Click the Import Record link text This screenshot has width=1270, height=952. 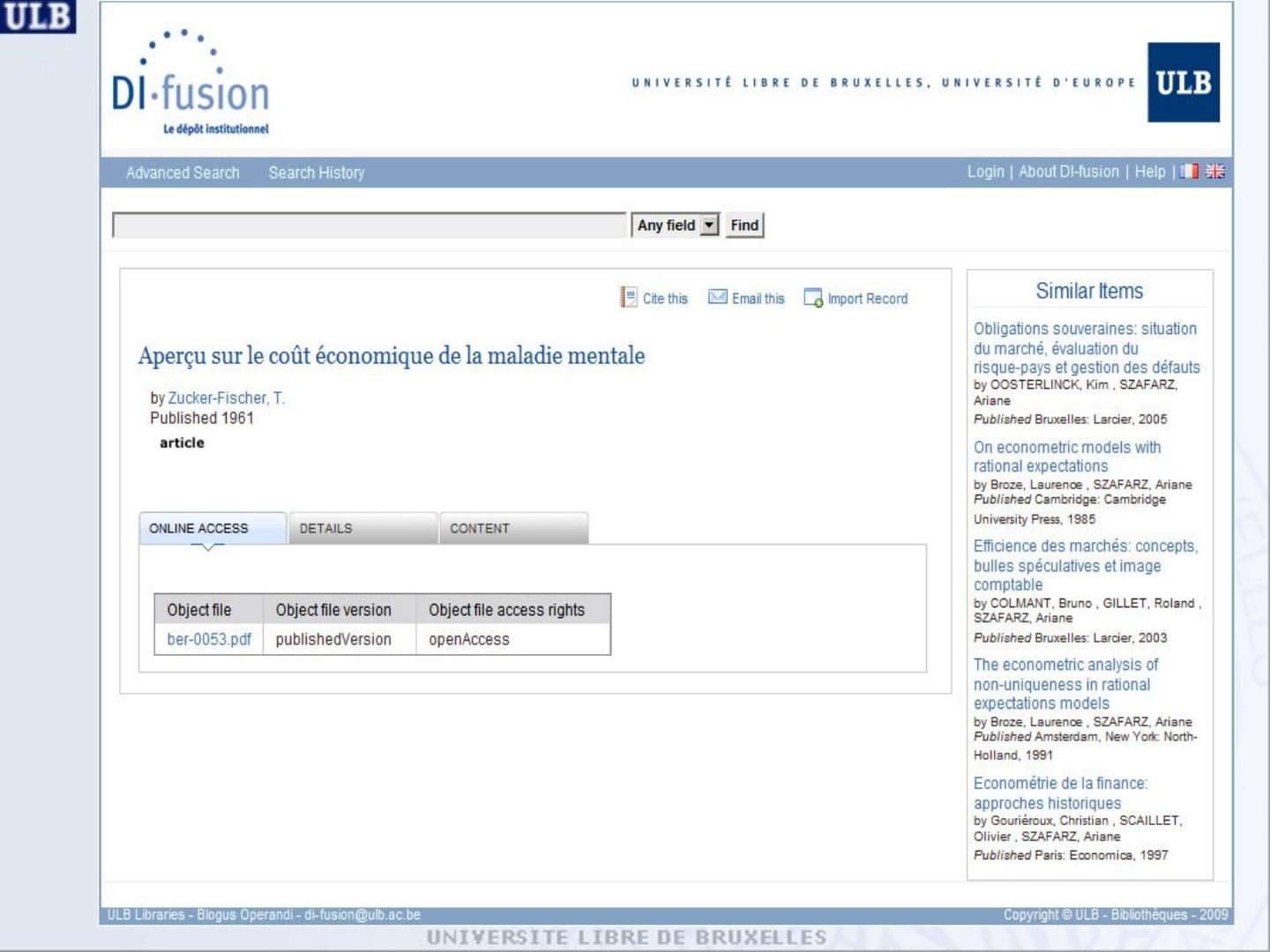tap(867, 299)
